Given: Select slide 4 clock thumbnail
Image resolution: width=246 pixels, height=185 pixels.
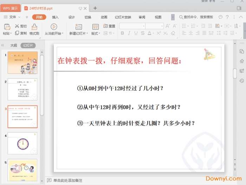Looking at the screenshot, I should point(22,143).
